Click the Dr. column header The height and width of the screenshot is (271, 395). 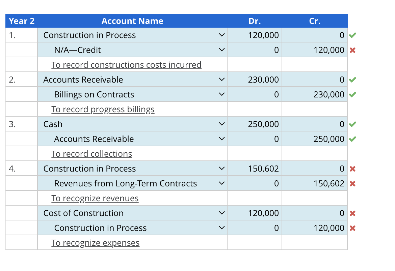(x=255, y=21)
